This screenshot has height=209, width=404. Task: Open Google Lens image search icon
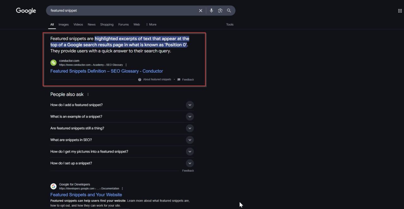(220, 11)
